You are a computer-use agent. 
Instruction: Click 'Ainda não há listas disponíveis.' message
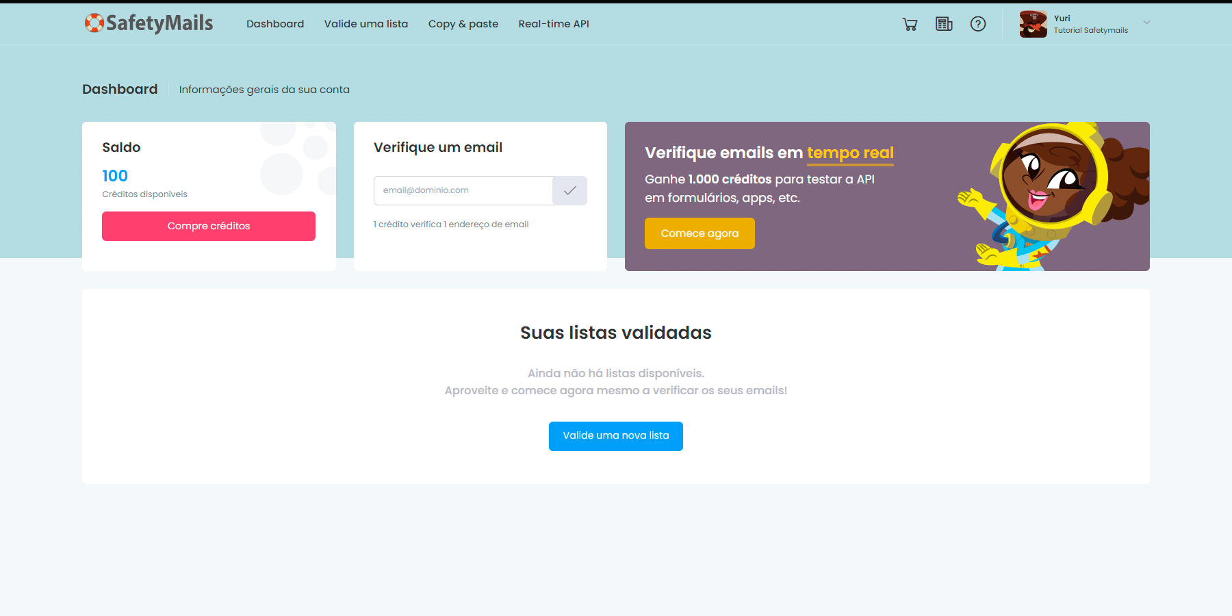(616, 373)
